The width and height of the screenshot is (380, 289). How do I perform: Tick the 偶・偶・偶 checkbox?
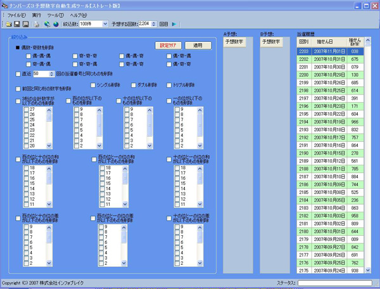point(27,56)
